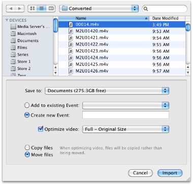Click 9:57 AM date of M2U01426.m4v
The image size is (193, 185).
coord(161,71)
